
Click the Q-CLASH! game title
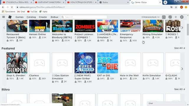pos(171,75)
